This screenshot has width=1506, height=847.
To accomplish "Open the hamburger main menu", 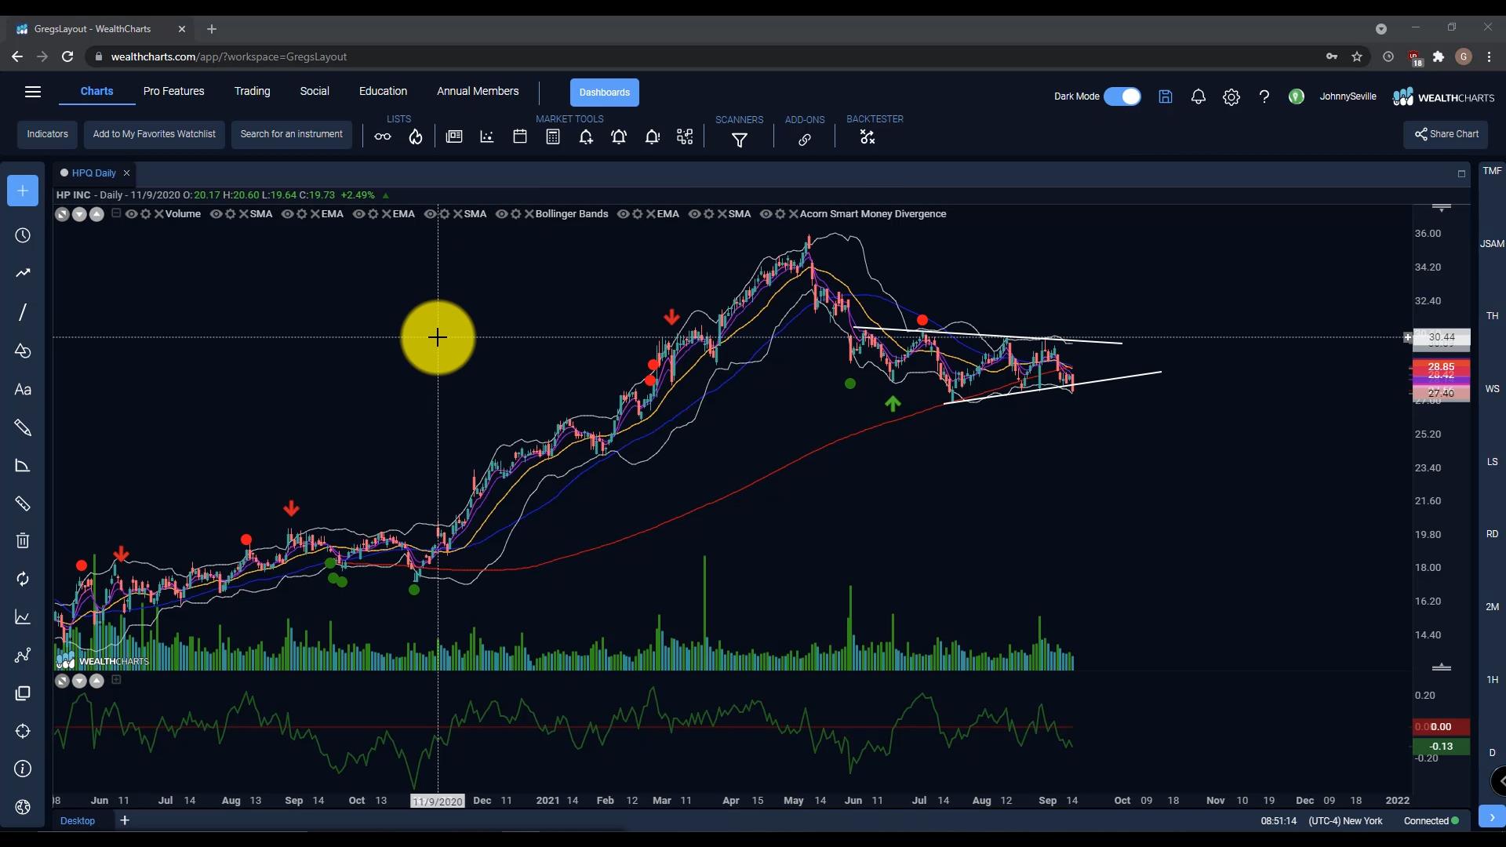I will coord(33,92).
